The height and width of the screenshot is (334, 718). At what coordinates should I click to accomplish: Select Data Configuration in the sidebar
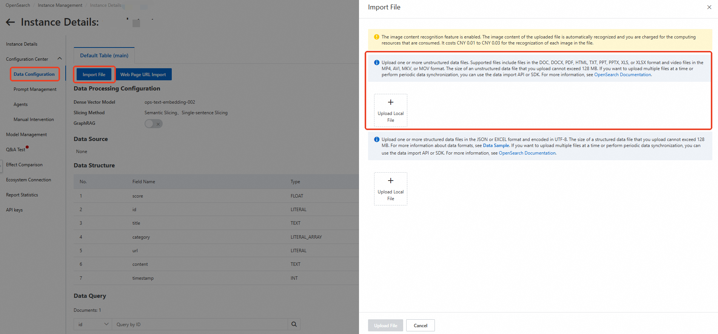click(34, 74)
